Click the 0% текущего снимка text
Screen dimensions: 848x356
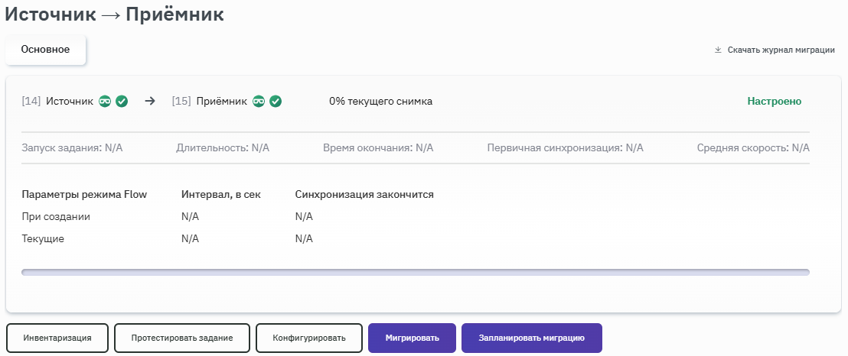pyautogui.click(x=380, y=101)
